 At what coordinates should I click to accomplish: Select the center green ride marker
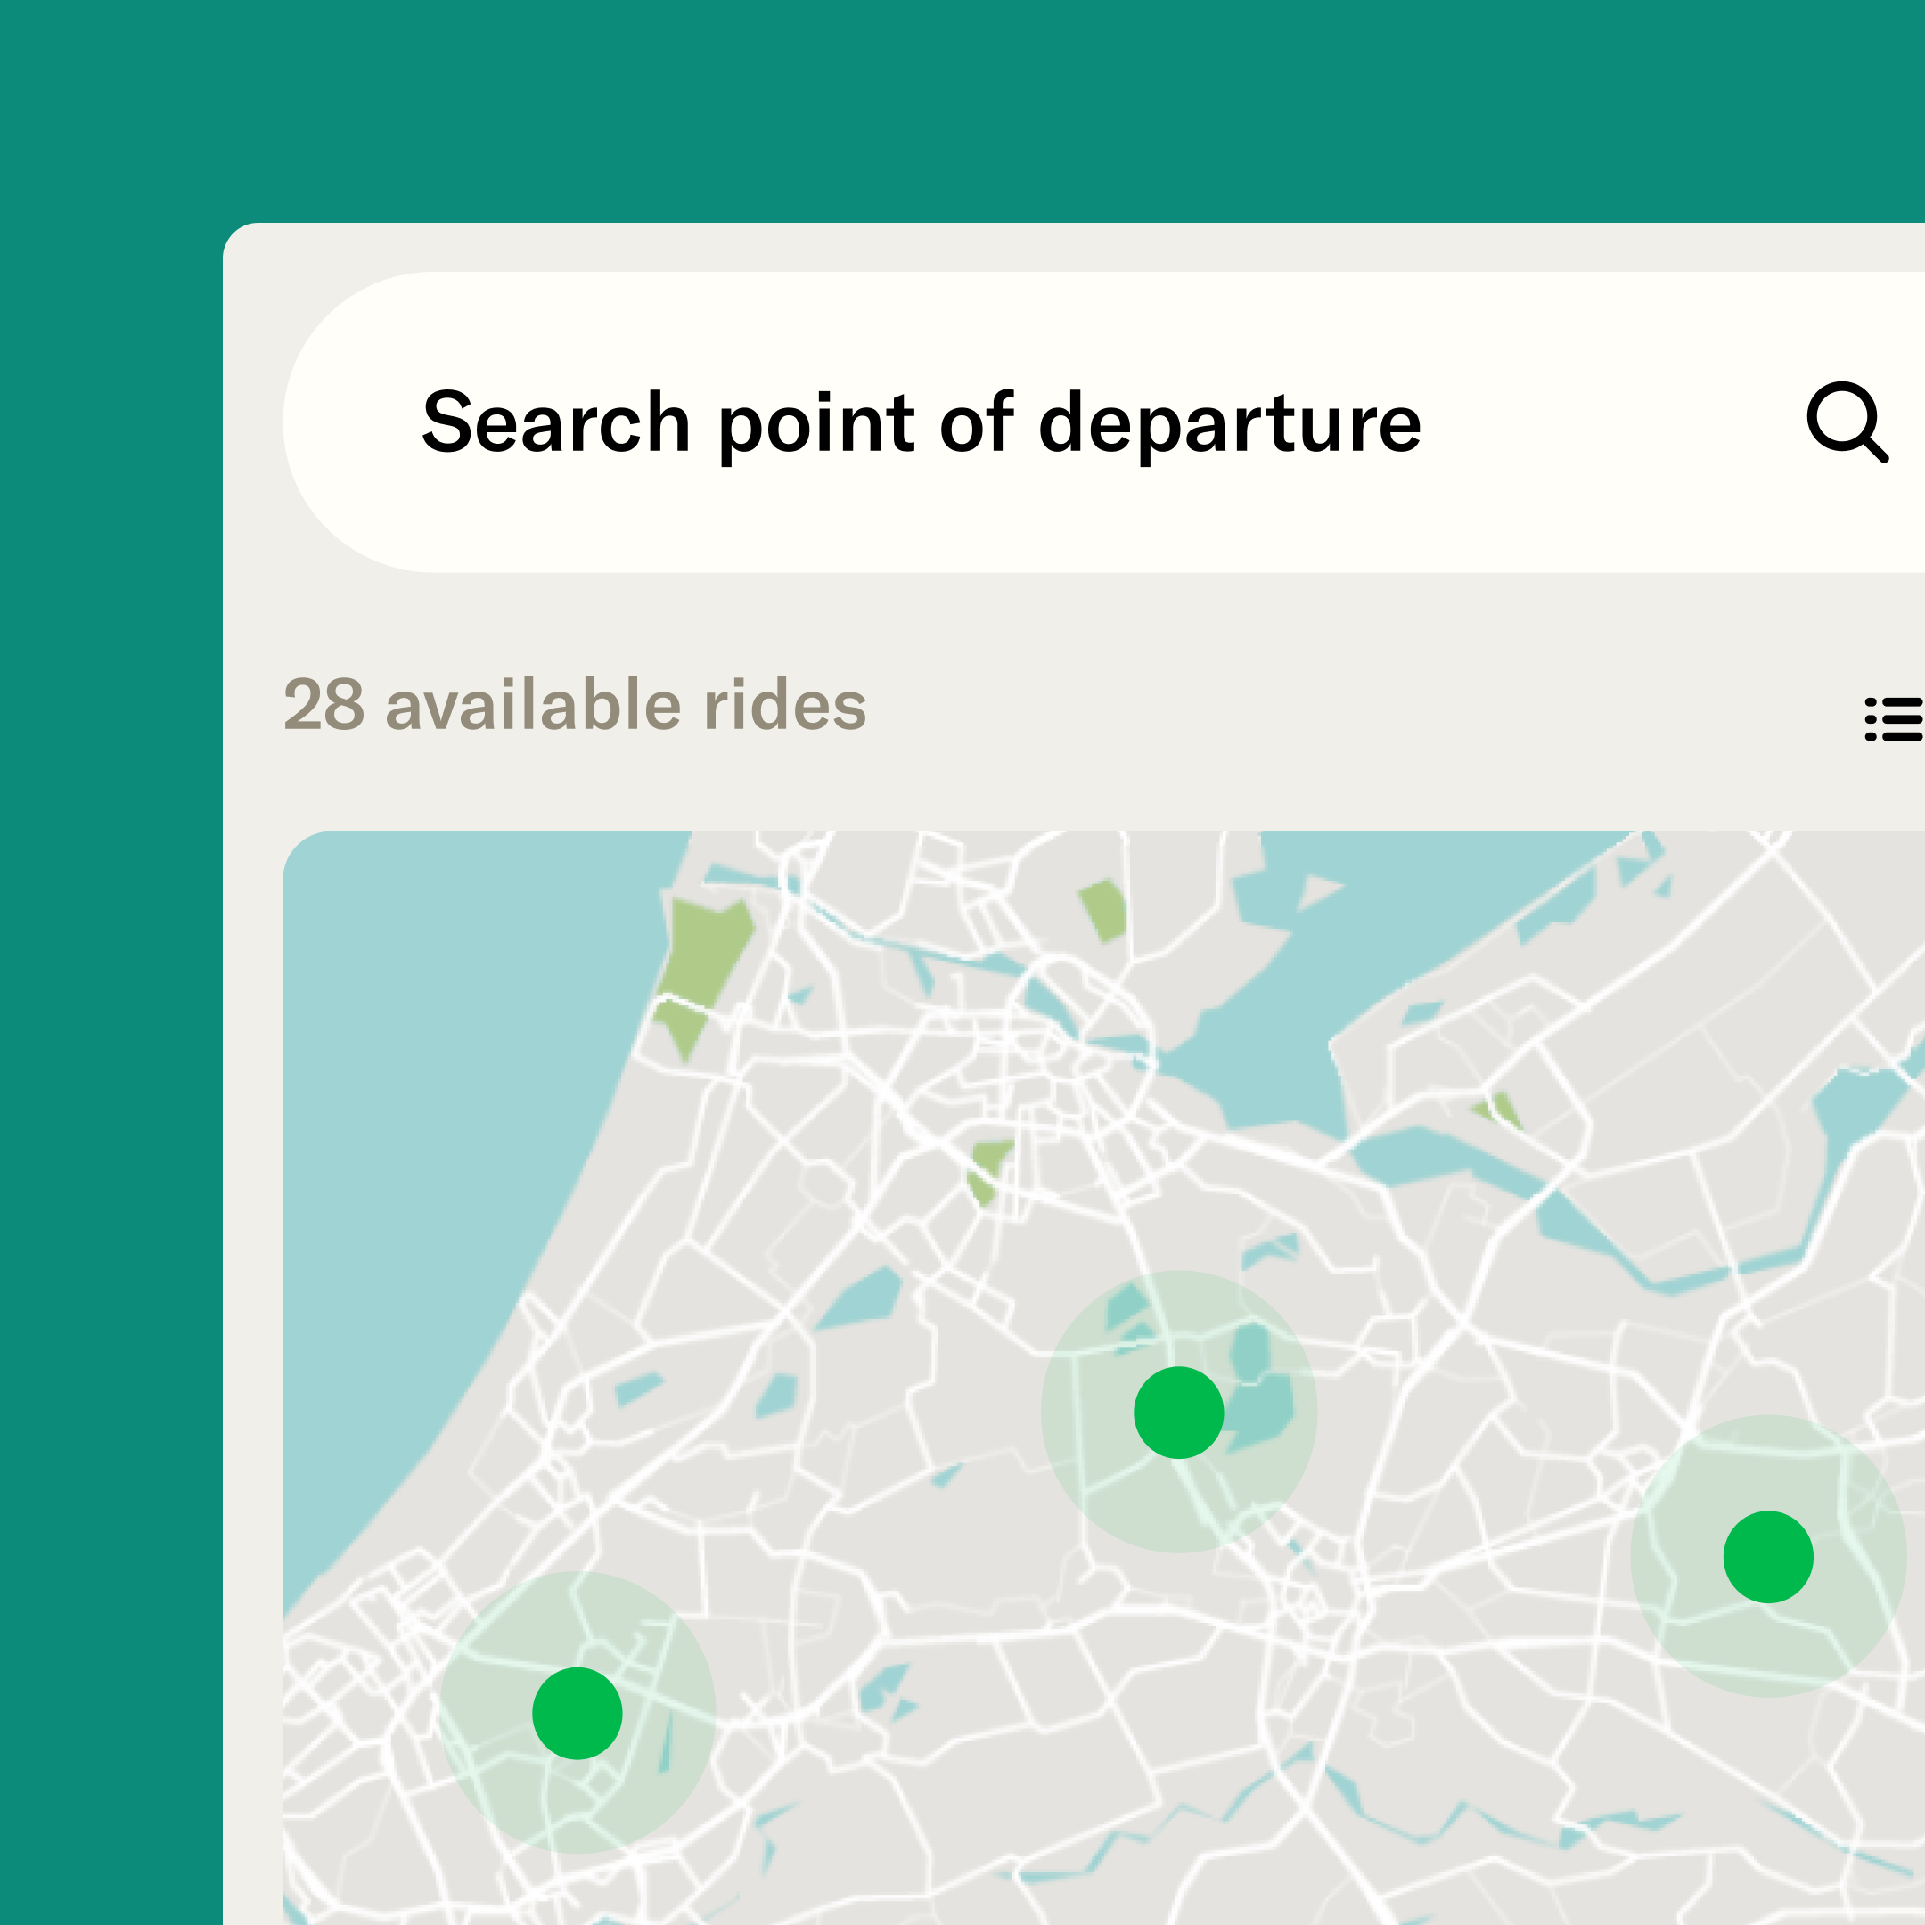pyautogui.click(x=1179, y=1412)
